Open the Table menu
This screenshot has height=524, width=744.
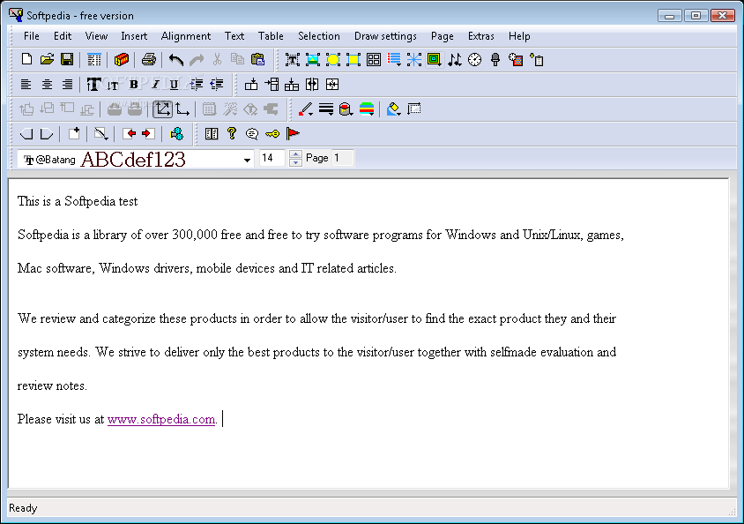271,36
